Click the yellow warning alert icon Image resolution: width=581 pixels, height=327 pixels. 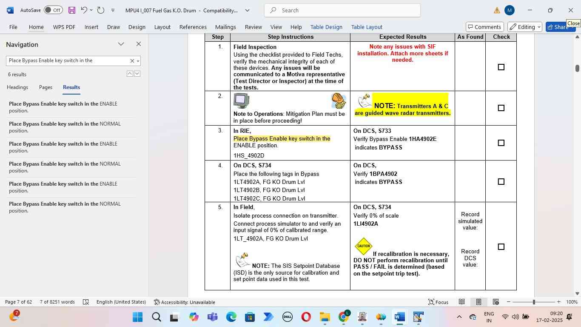pyautogui.click(x=497, y=10)
